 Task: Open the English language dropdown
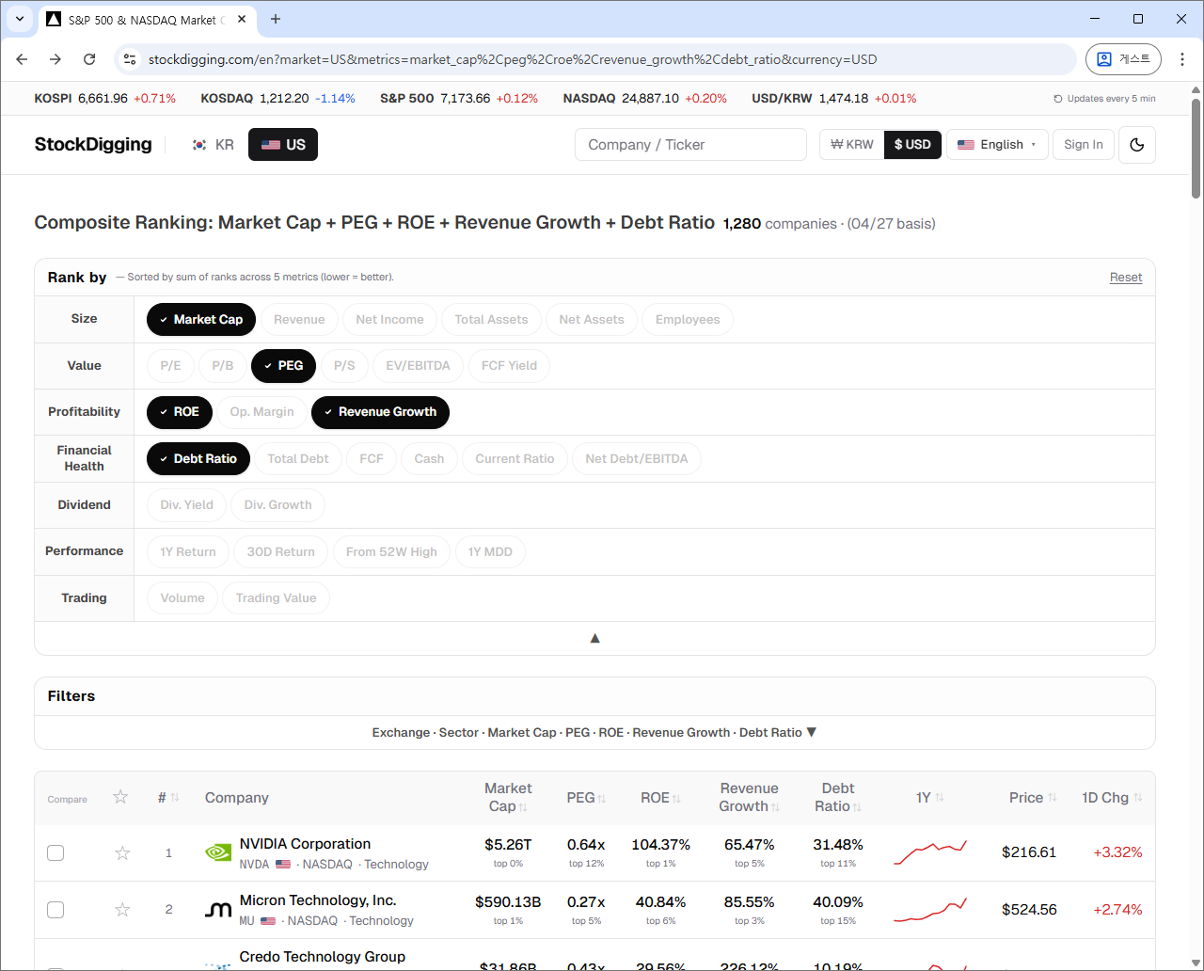[997, 145]
